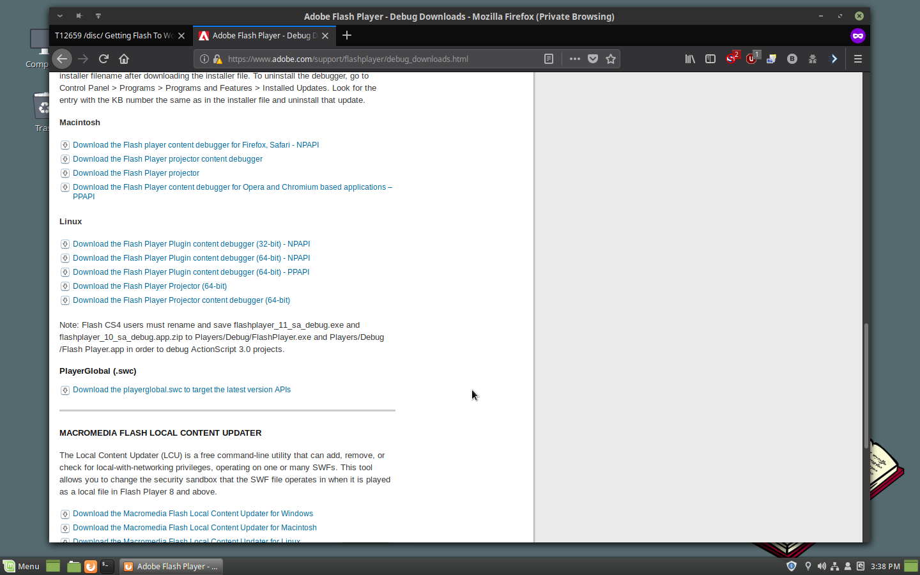Open uBlock Origin extension icon
This screenshot has width=920, height=575.
753,58
